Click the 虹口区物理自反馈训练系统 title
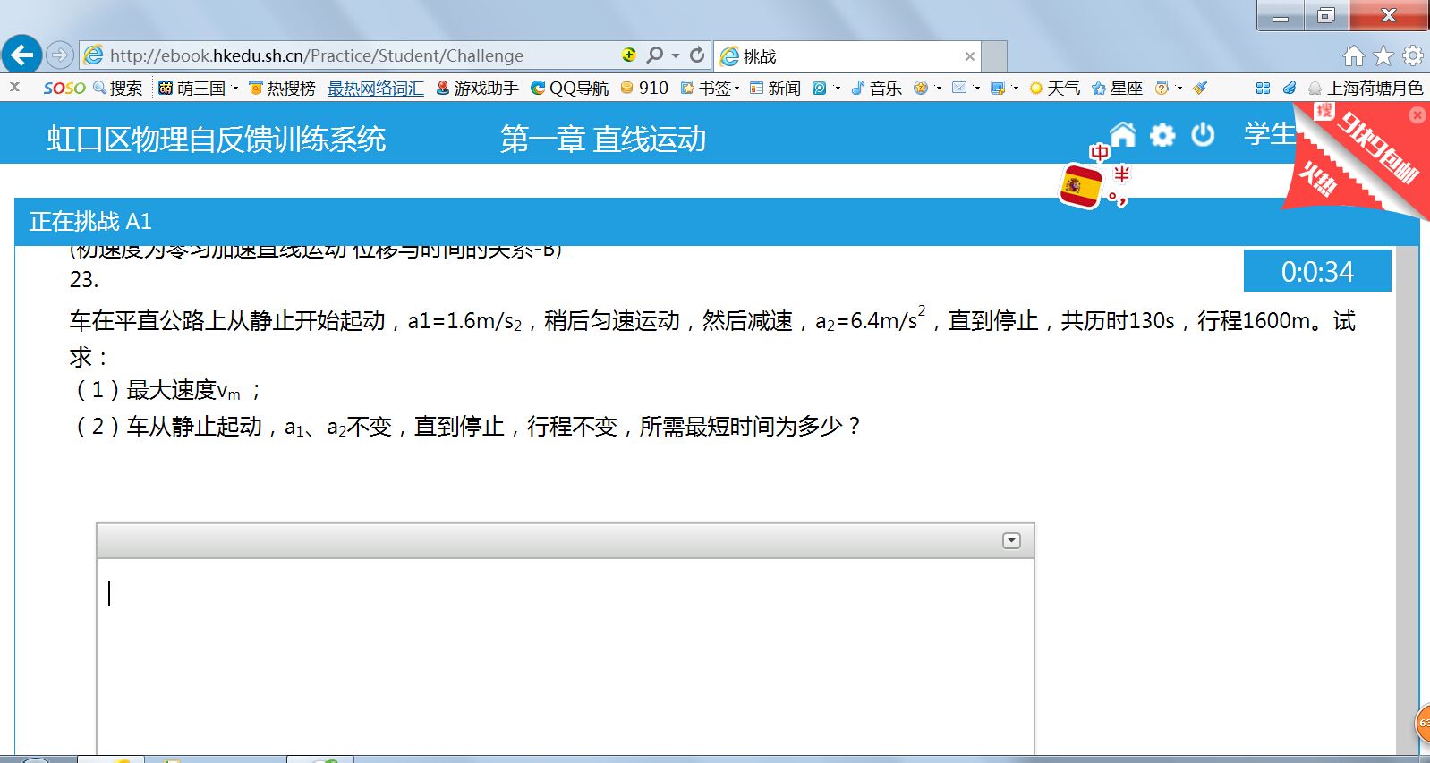This screenshot has height=763, width=1430. [217, 139]
